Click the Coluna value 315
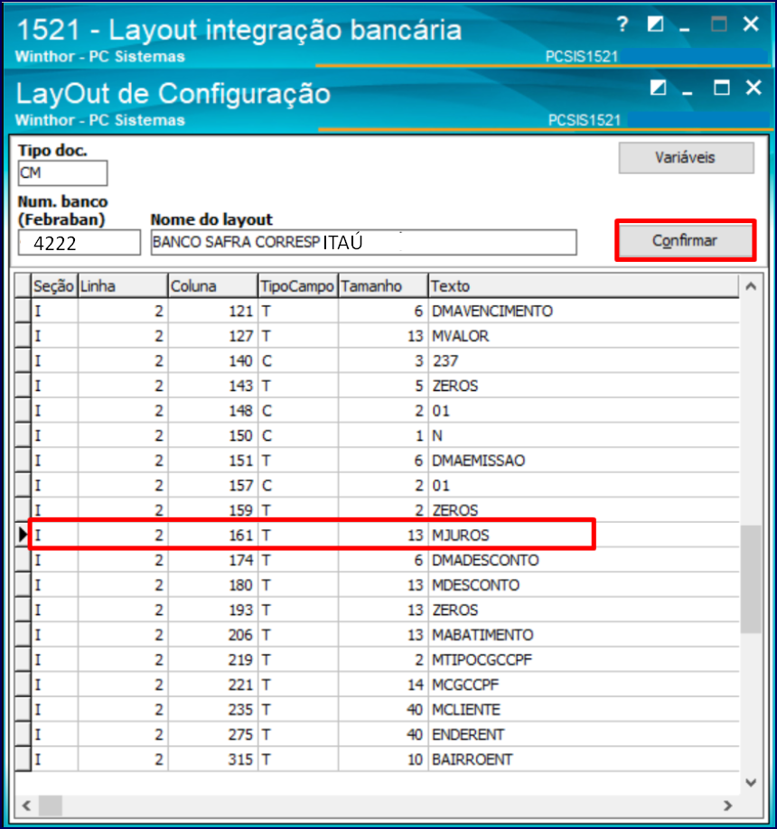Viewport: 777px width, 829px height. coord(213,759)
